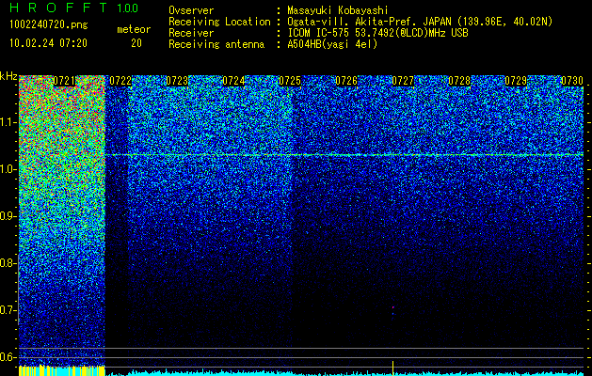This screenshot has height=376, width=592.
Task: Click the 0730 time marker label
Action: [572, 81]
